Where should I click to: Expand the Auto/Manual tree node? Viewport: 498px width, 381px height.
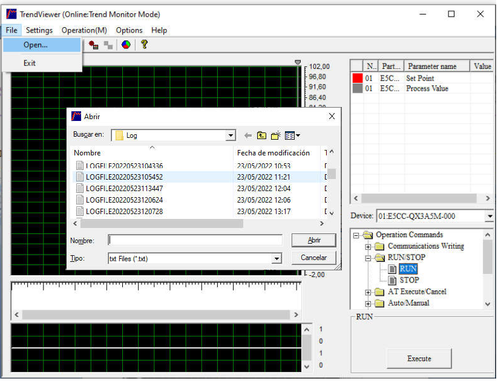tap(368, 304)
